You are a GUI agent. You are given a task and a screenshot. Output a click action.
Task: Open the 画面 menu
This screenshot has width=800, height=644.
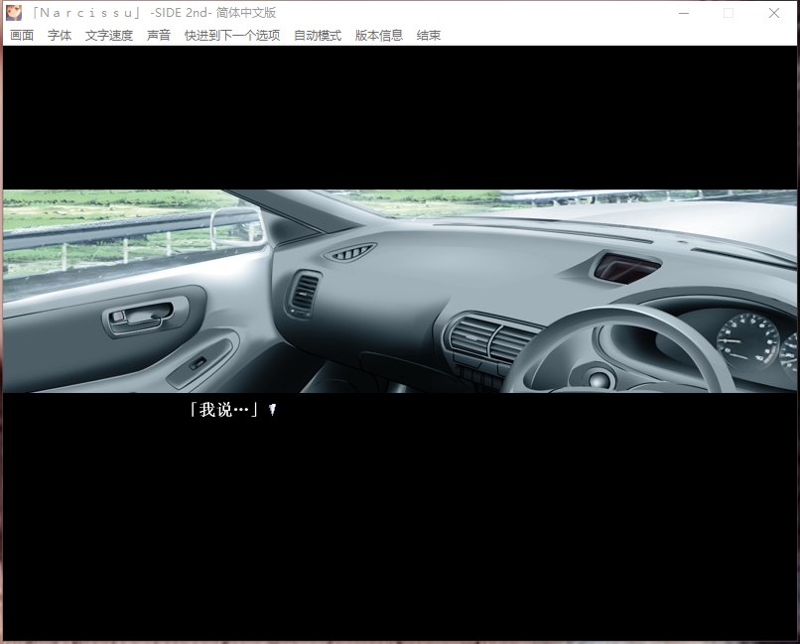[x=22, y=35]
